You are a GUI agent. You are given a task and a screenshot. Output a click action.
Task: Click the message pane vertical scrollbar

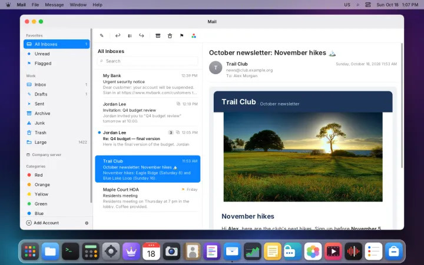click(x=402, y=105)
